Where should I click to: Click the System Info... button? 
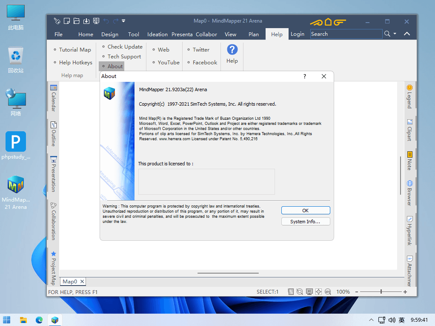tap(306, 222)
